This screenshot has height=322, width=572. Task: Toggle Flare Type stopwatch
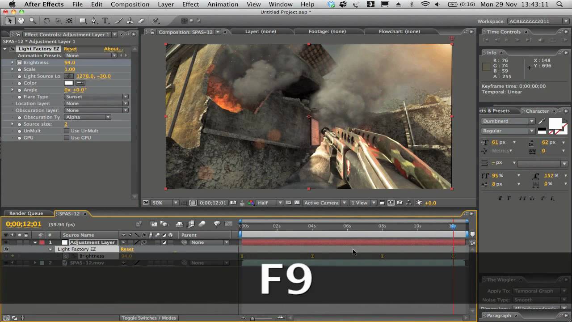tap(19, 97)
